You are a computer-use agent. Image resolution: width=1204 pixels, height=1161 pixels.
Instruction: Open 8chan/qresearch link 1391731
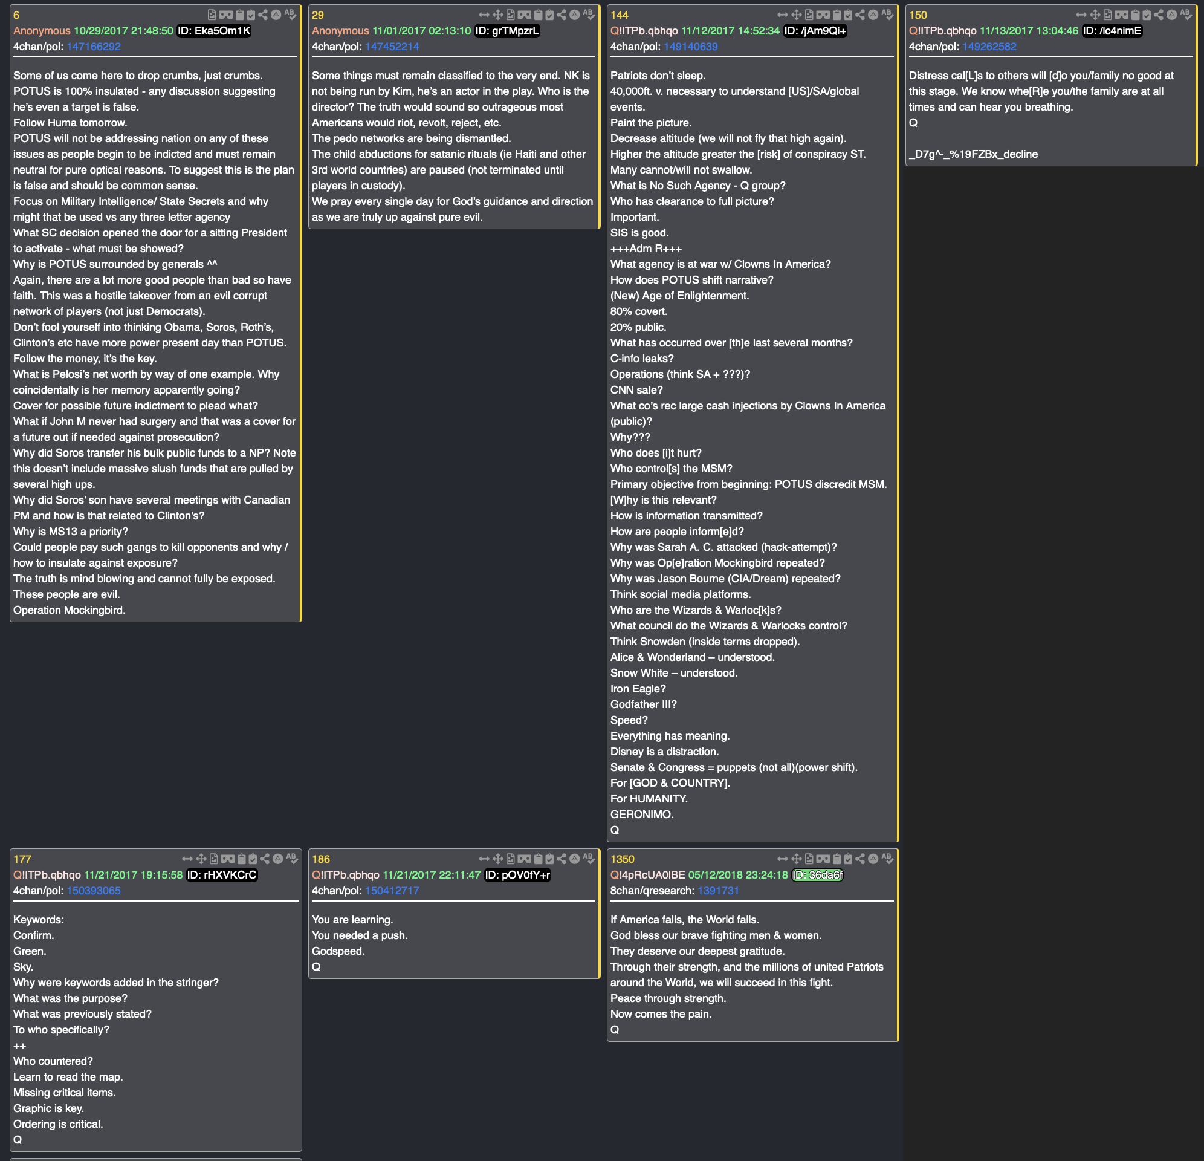(718, 891)
